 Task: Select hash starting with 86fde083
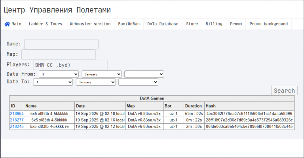pos(249,126)
